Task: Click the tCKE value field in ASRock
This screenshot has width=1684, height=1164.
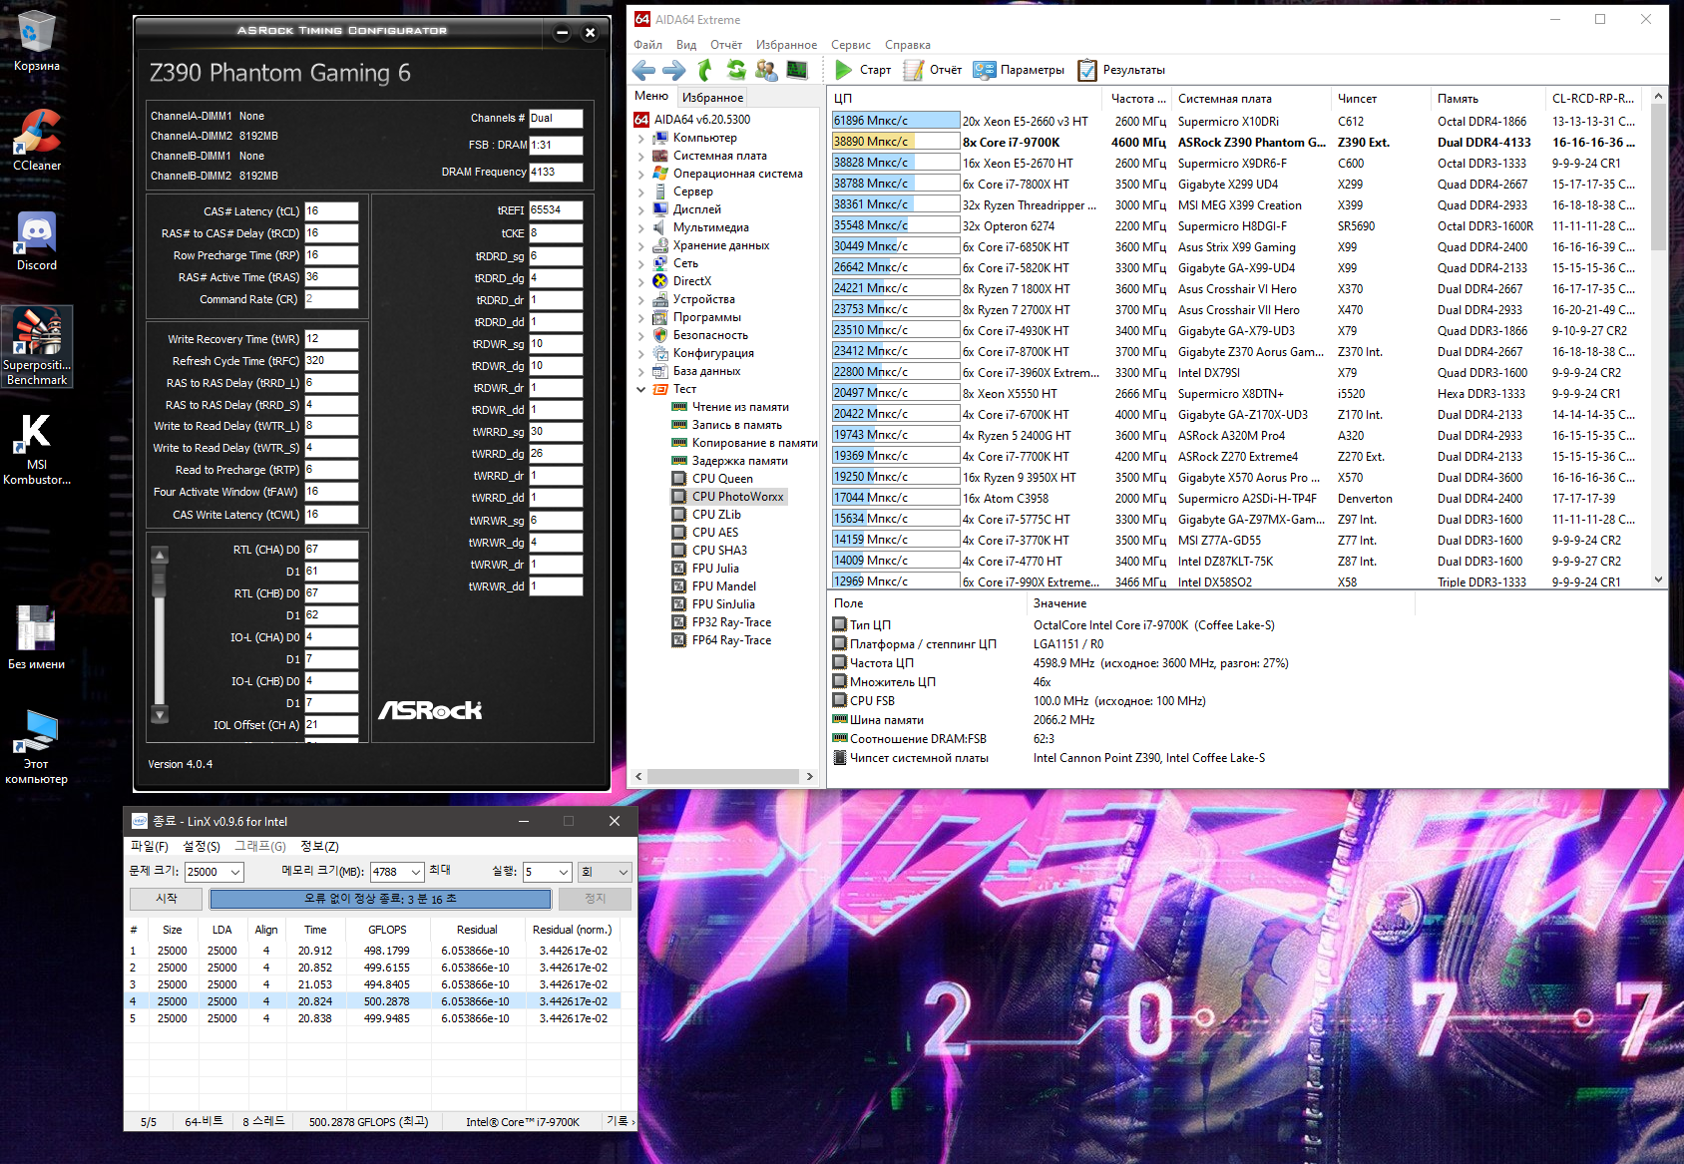Action: coord(556,233)
